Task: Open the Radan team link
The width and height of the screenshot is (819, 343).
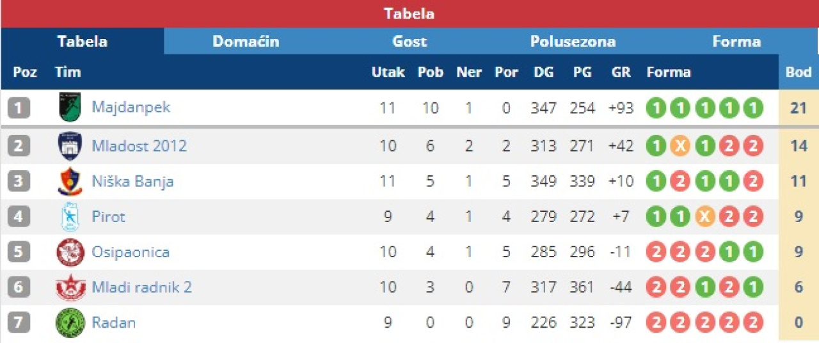Action: (x=114, y=323)
